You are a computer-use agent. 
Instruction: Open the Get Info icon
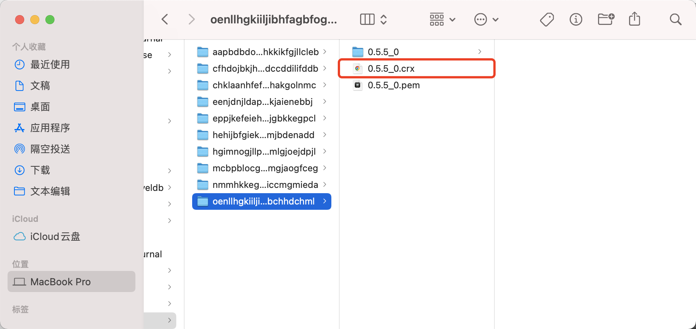tap(576, 19)
